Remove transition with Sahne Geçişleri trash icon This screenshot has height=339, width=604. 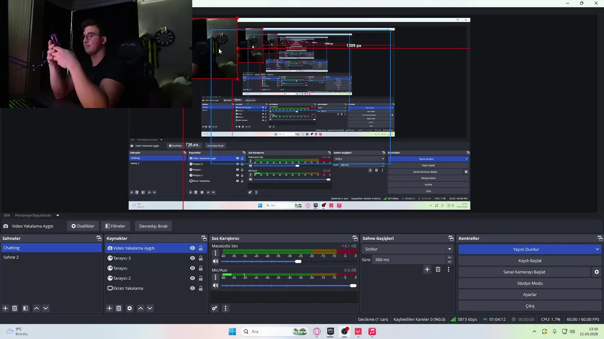[x=438, y=269]
